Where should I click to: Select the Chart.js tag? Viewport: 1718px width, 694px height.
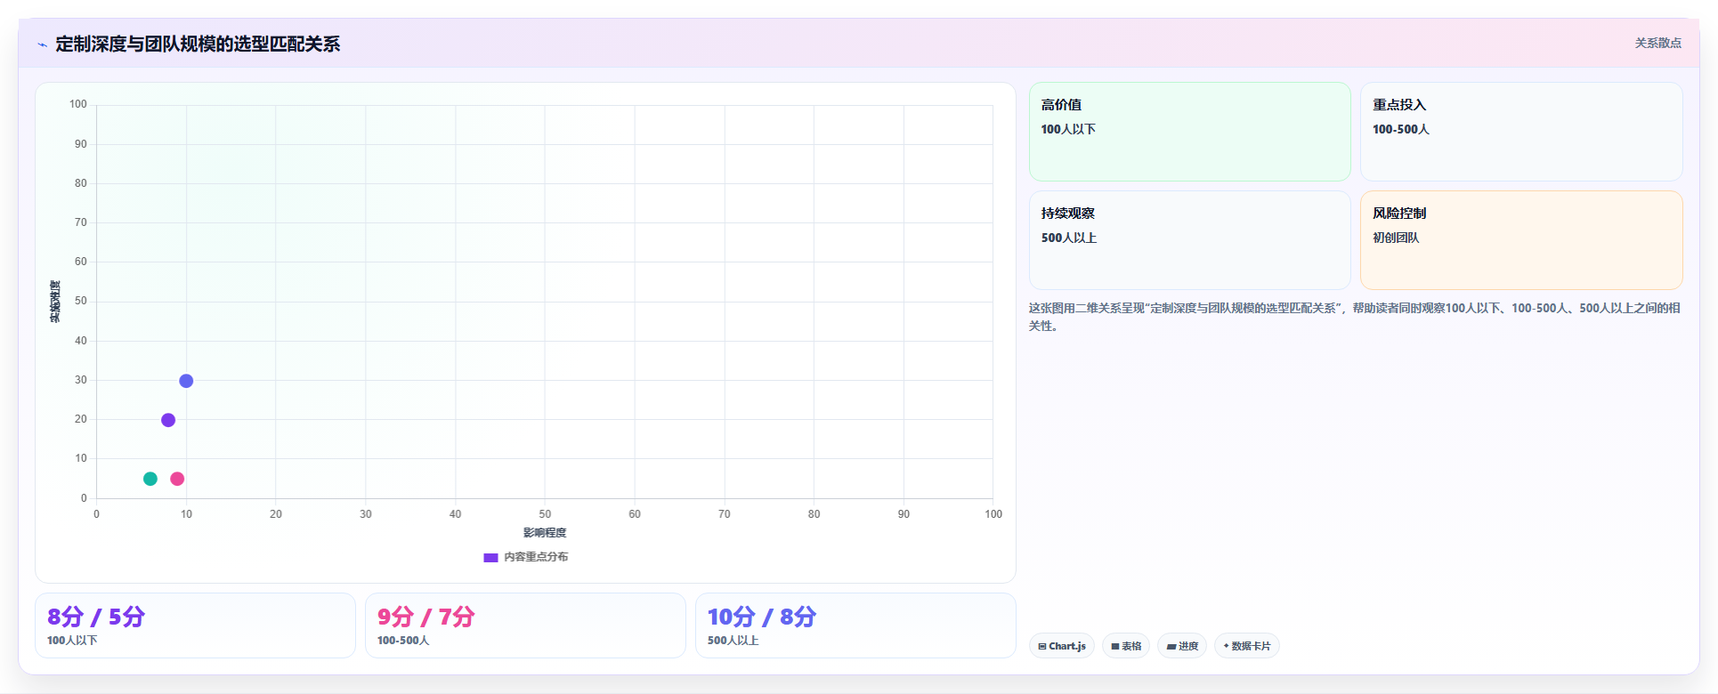coord(1062,646)
